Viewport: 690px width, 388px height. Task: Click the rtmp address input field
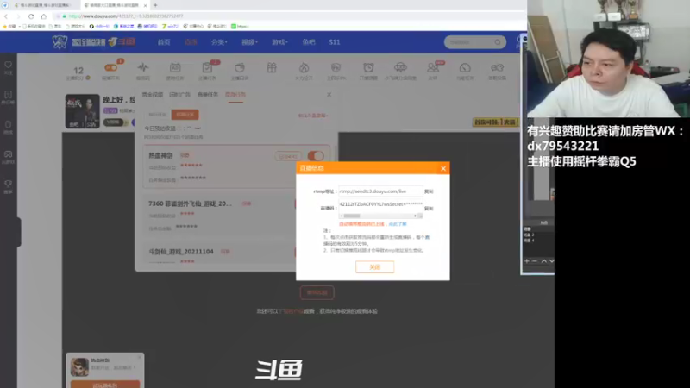click(x=380, y=191)
